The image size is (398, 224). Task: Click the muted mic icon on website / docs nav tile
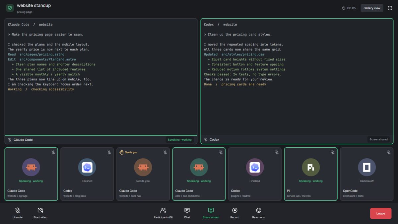165,152
